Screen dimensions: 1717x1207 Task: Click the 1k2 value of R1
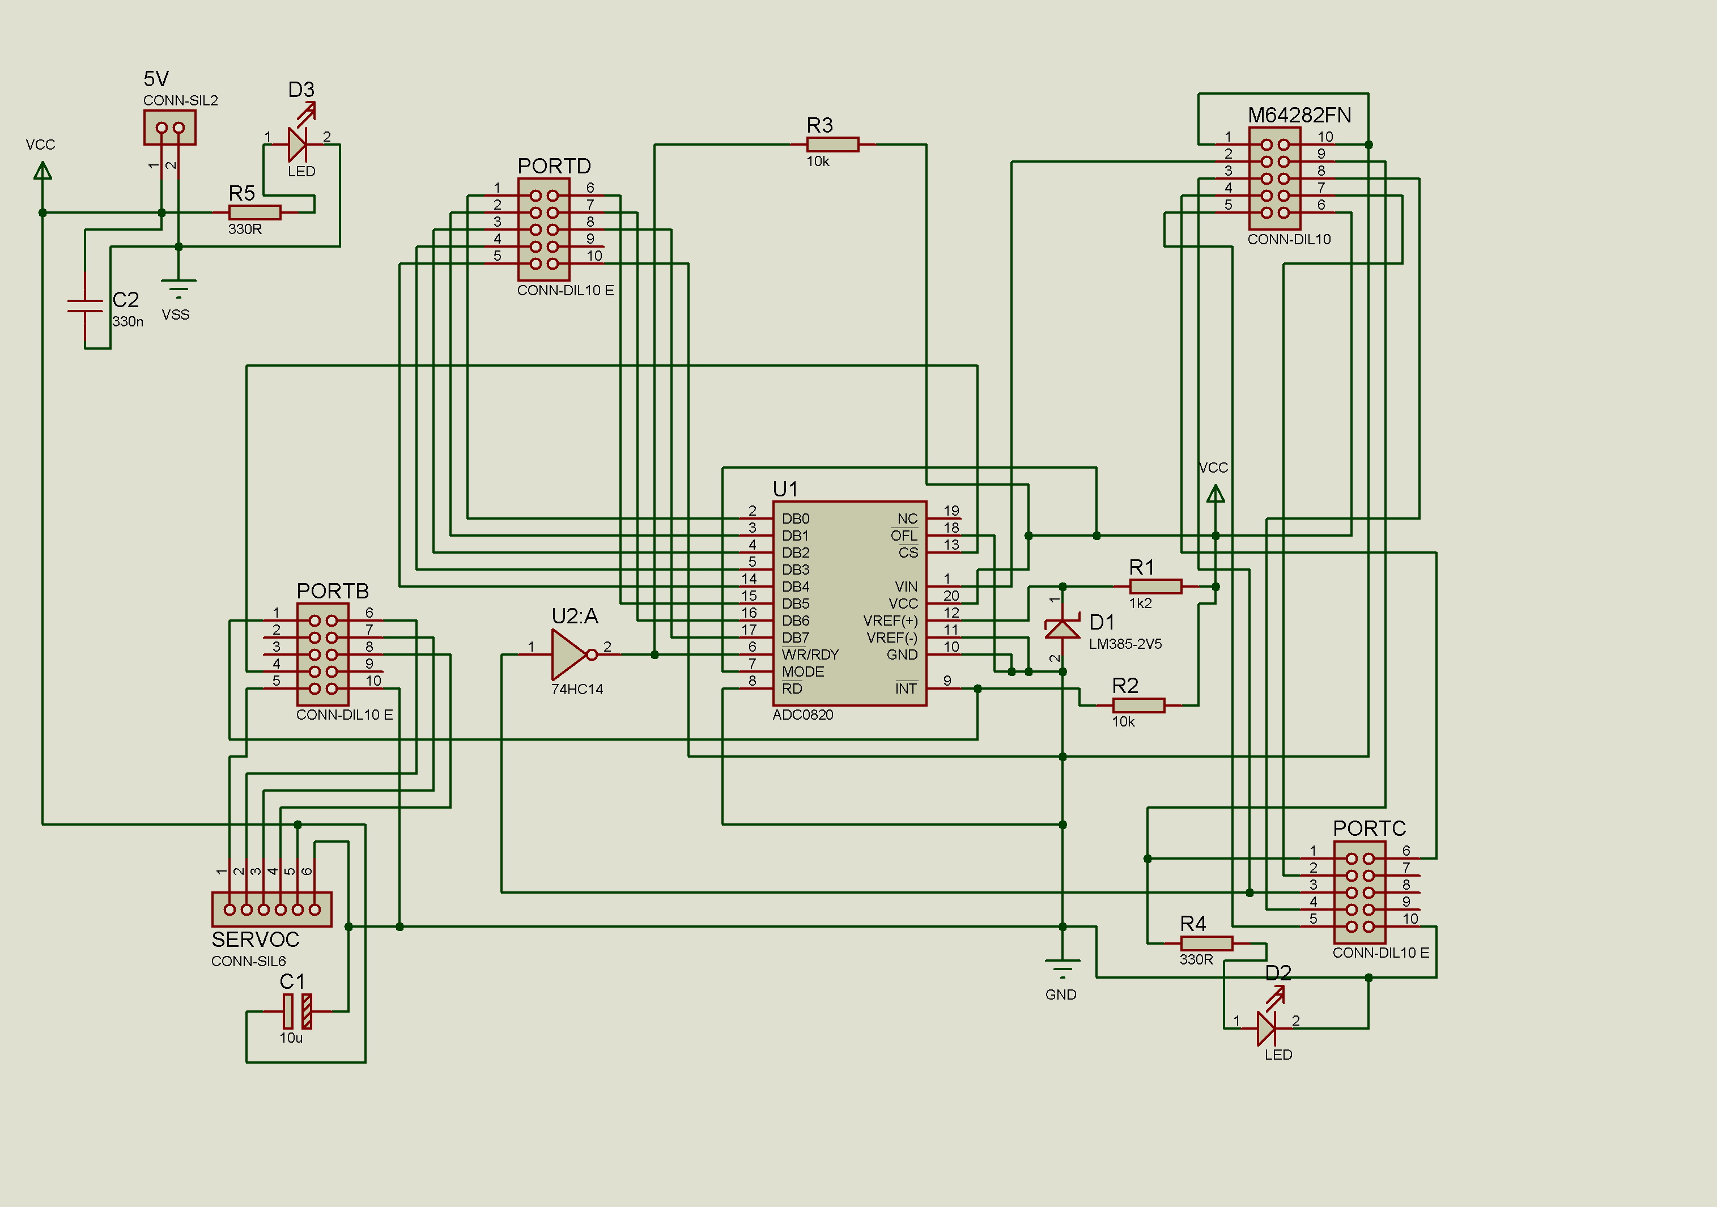point(1141,603)
